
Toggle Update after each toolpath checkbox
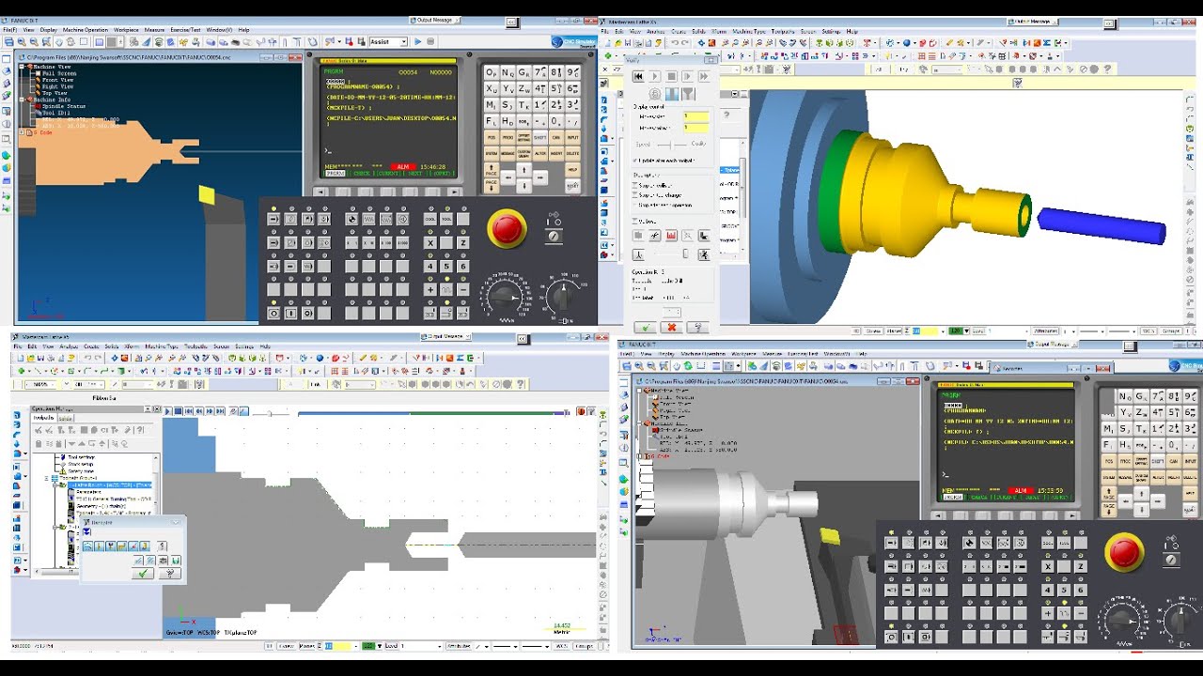point(636,161)
